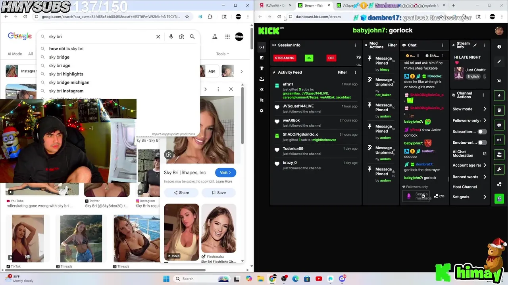Open the Activity Feed options menu
The width and height of the screenshot is (508, 285).
click(x=355, y=72)
